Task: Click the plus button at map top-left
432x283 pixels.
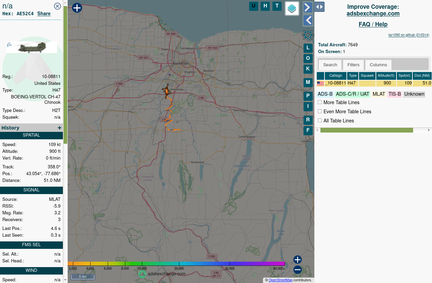Action: [77, 8]
